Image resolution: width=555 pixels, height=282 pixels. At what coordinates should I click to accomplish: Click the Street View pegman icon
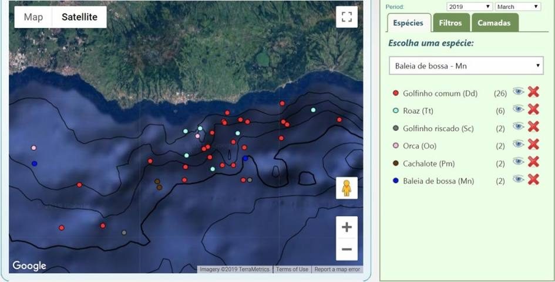(x=347, y=188)
